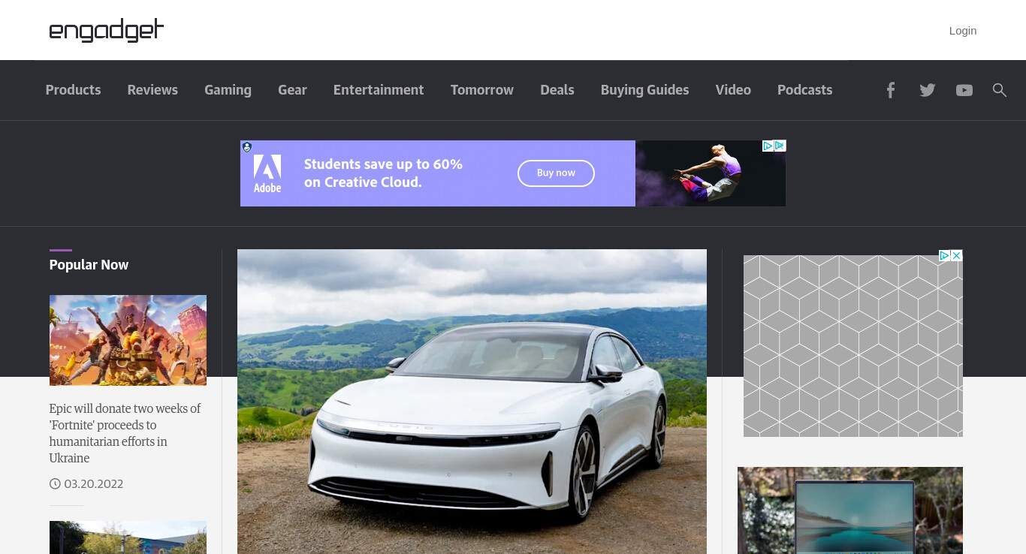The image size is (1026, 554).
Task: Open the Gaming section
Action: tap(228, 90)
